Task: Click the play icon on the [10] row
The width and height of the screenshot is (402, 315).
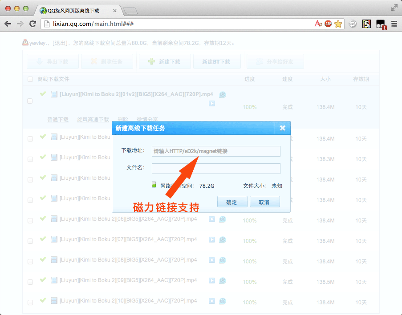Action: 212,301
